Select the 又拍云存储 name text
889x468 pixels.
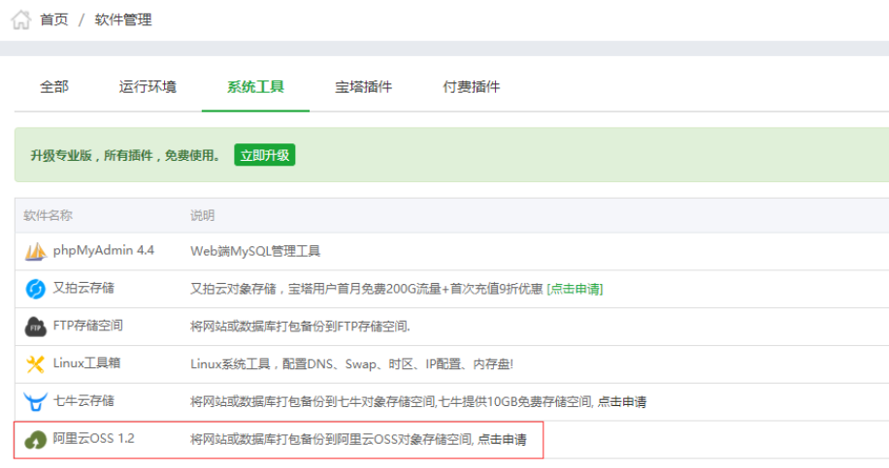coord(83,288)
